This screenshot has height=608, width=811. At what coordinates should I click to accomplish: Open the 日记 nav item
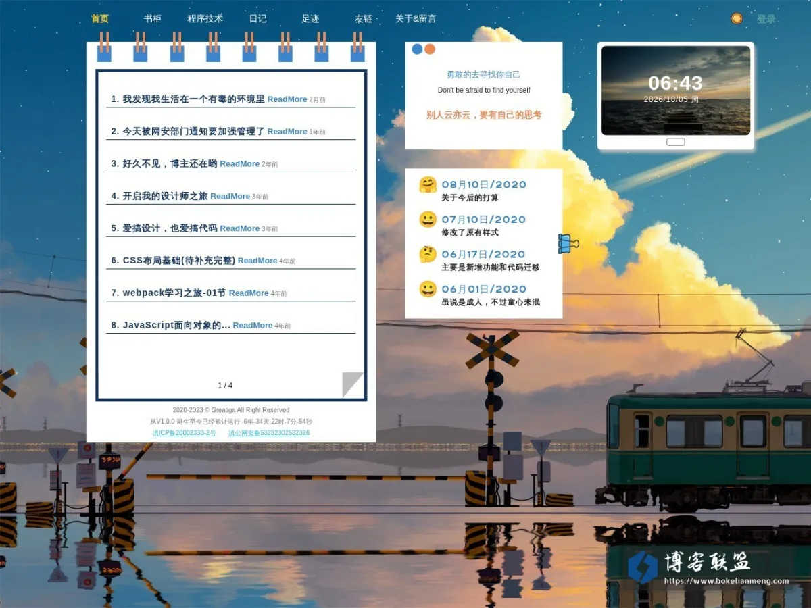257,19
